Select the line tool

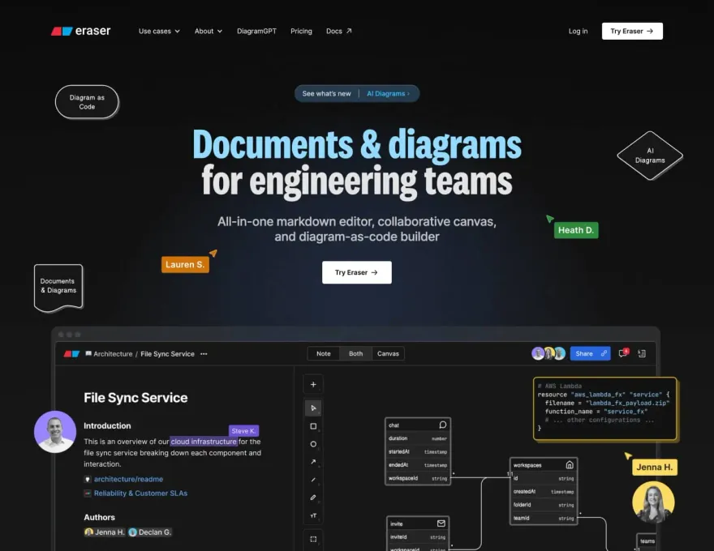click(313, 480)
